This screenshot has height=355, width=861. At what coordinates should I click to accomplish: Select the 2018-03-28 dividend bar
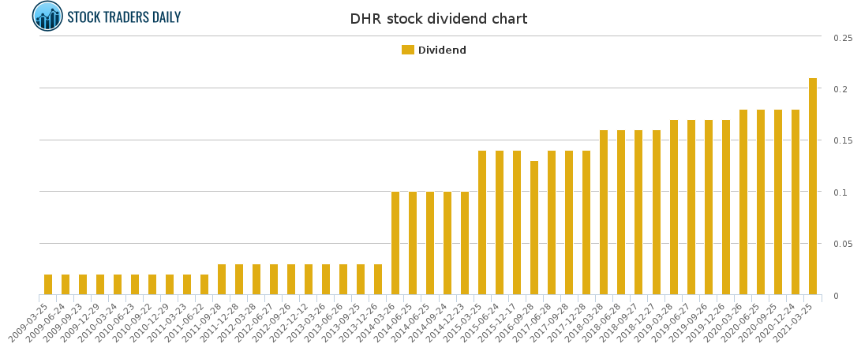pyautogui.click(x=604, y=212)
